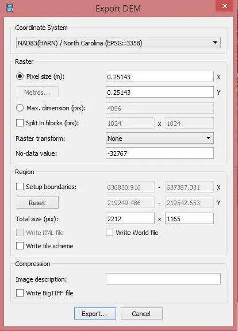Open the Coordinate System dropdown
This screenshot has width=238, height=331.
[118, 43]
